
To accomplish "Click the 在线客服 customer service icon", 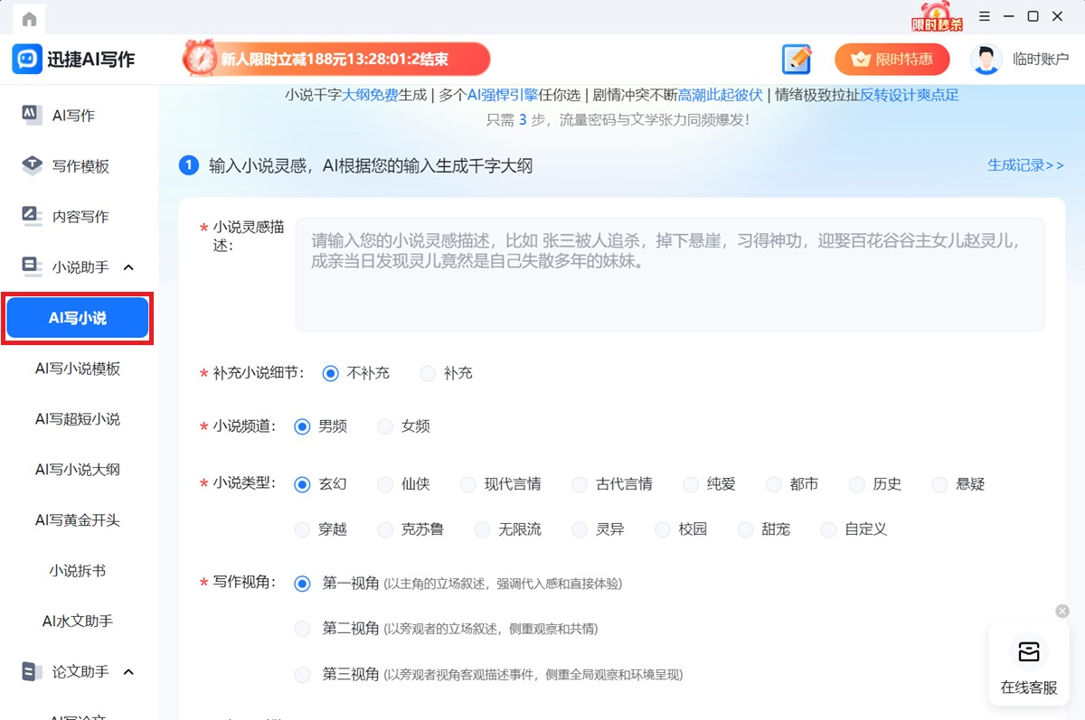I will coord(1029,651).
